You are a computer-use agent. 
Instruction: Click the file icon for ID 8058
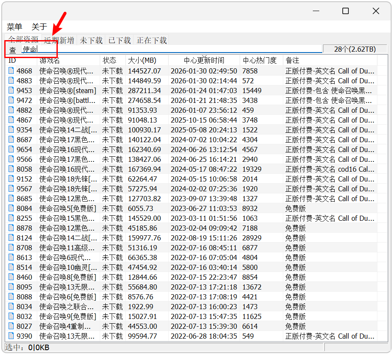tap(11, 169)
